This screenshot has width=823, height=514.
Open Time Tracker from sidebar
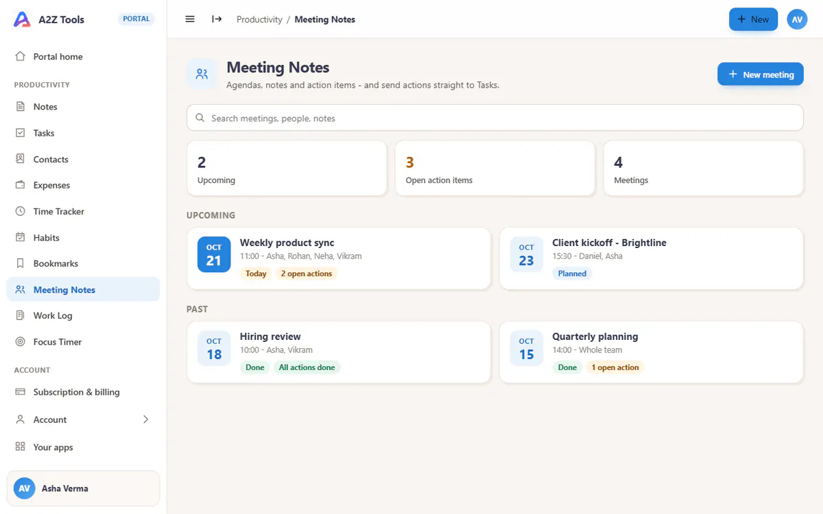tap(83, 211)
